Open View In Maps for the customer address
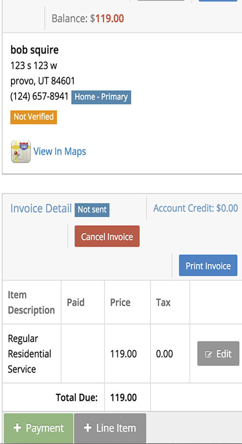The width and height of the screenshot is (242, 444). tap(60, 151)
